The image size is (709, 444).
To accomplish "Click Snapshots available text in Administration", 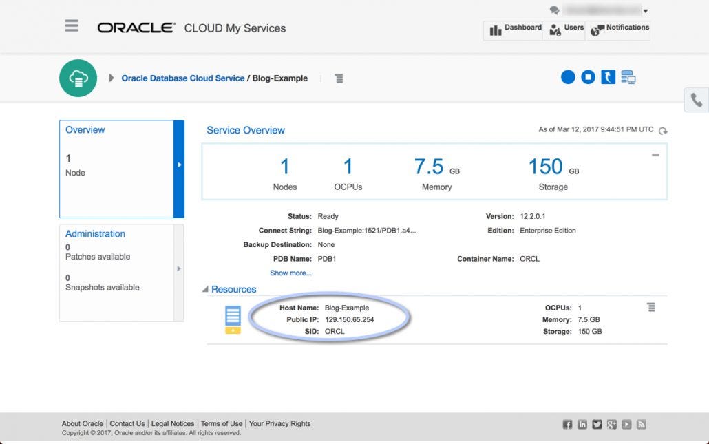I will pyautogui.click(x=102, y=288).
